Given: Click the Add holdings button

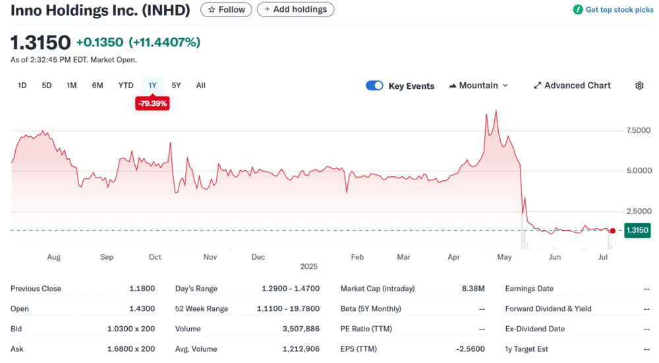Looking at the screenshot, I should click(295, 10).
